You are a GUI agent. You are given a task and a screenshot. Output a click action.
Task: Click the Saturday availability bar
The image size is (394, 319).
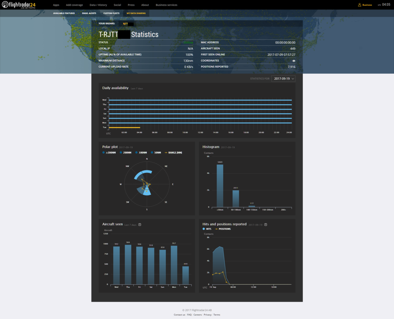point(200,114)
